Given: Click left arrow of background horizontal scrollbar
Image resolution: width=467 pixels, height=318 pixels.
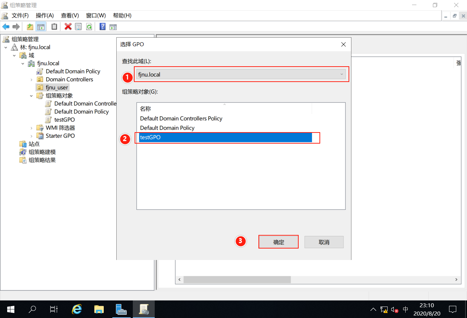Looking at the screenshot, I should [x=179, y=280].
